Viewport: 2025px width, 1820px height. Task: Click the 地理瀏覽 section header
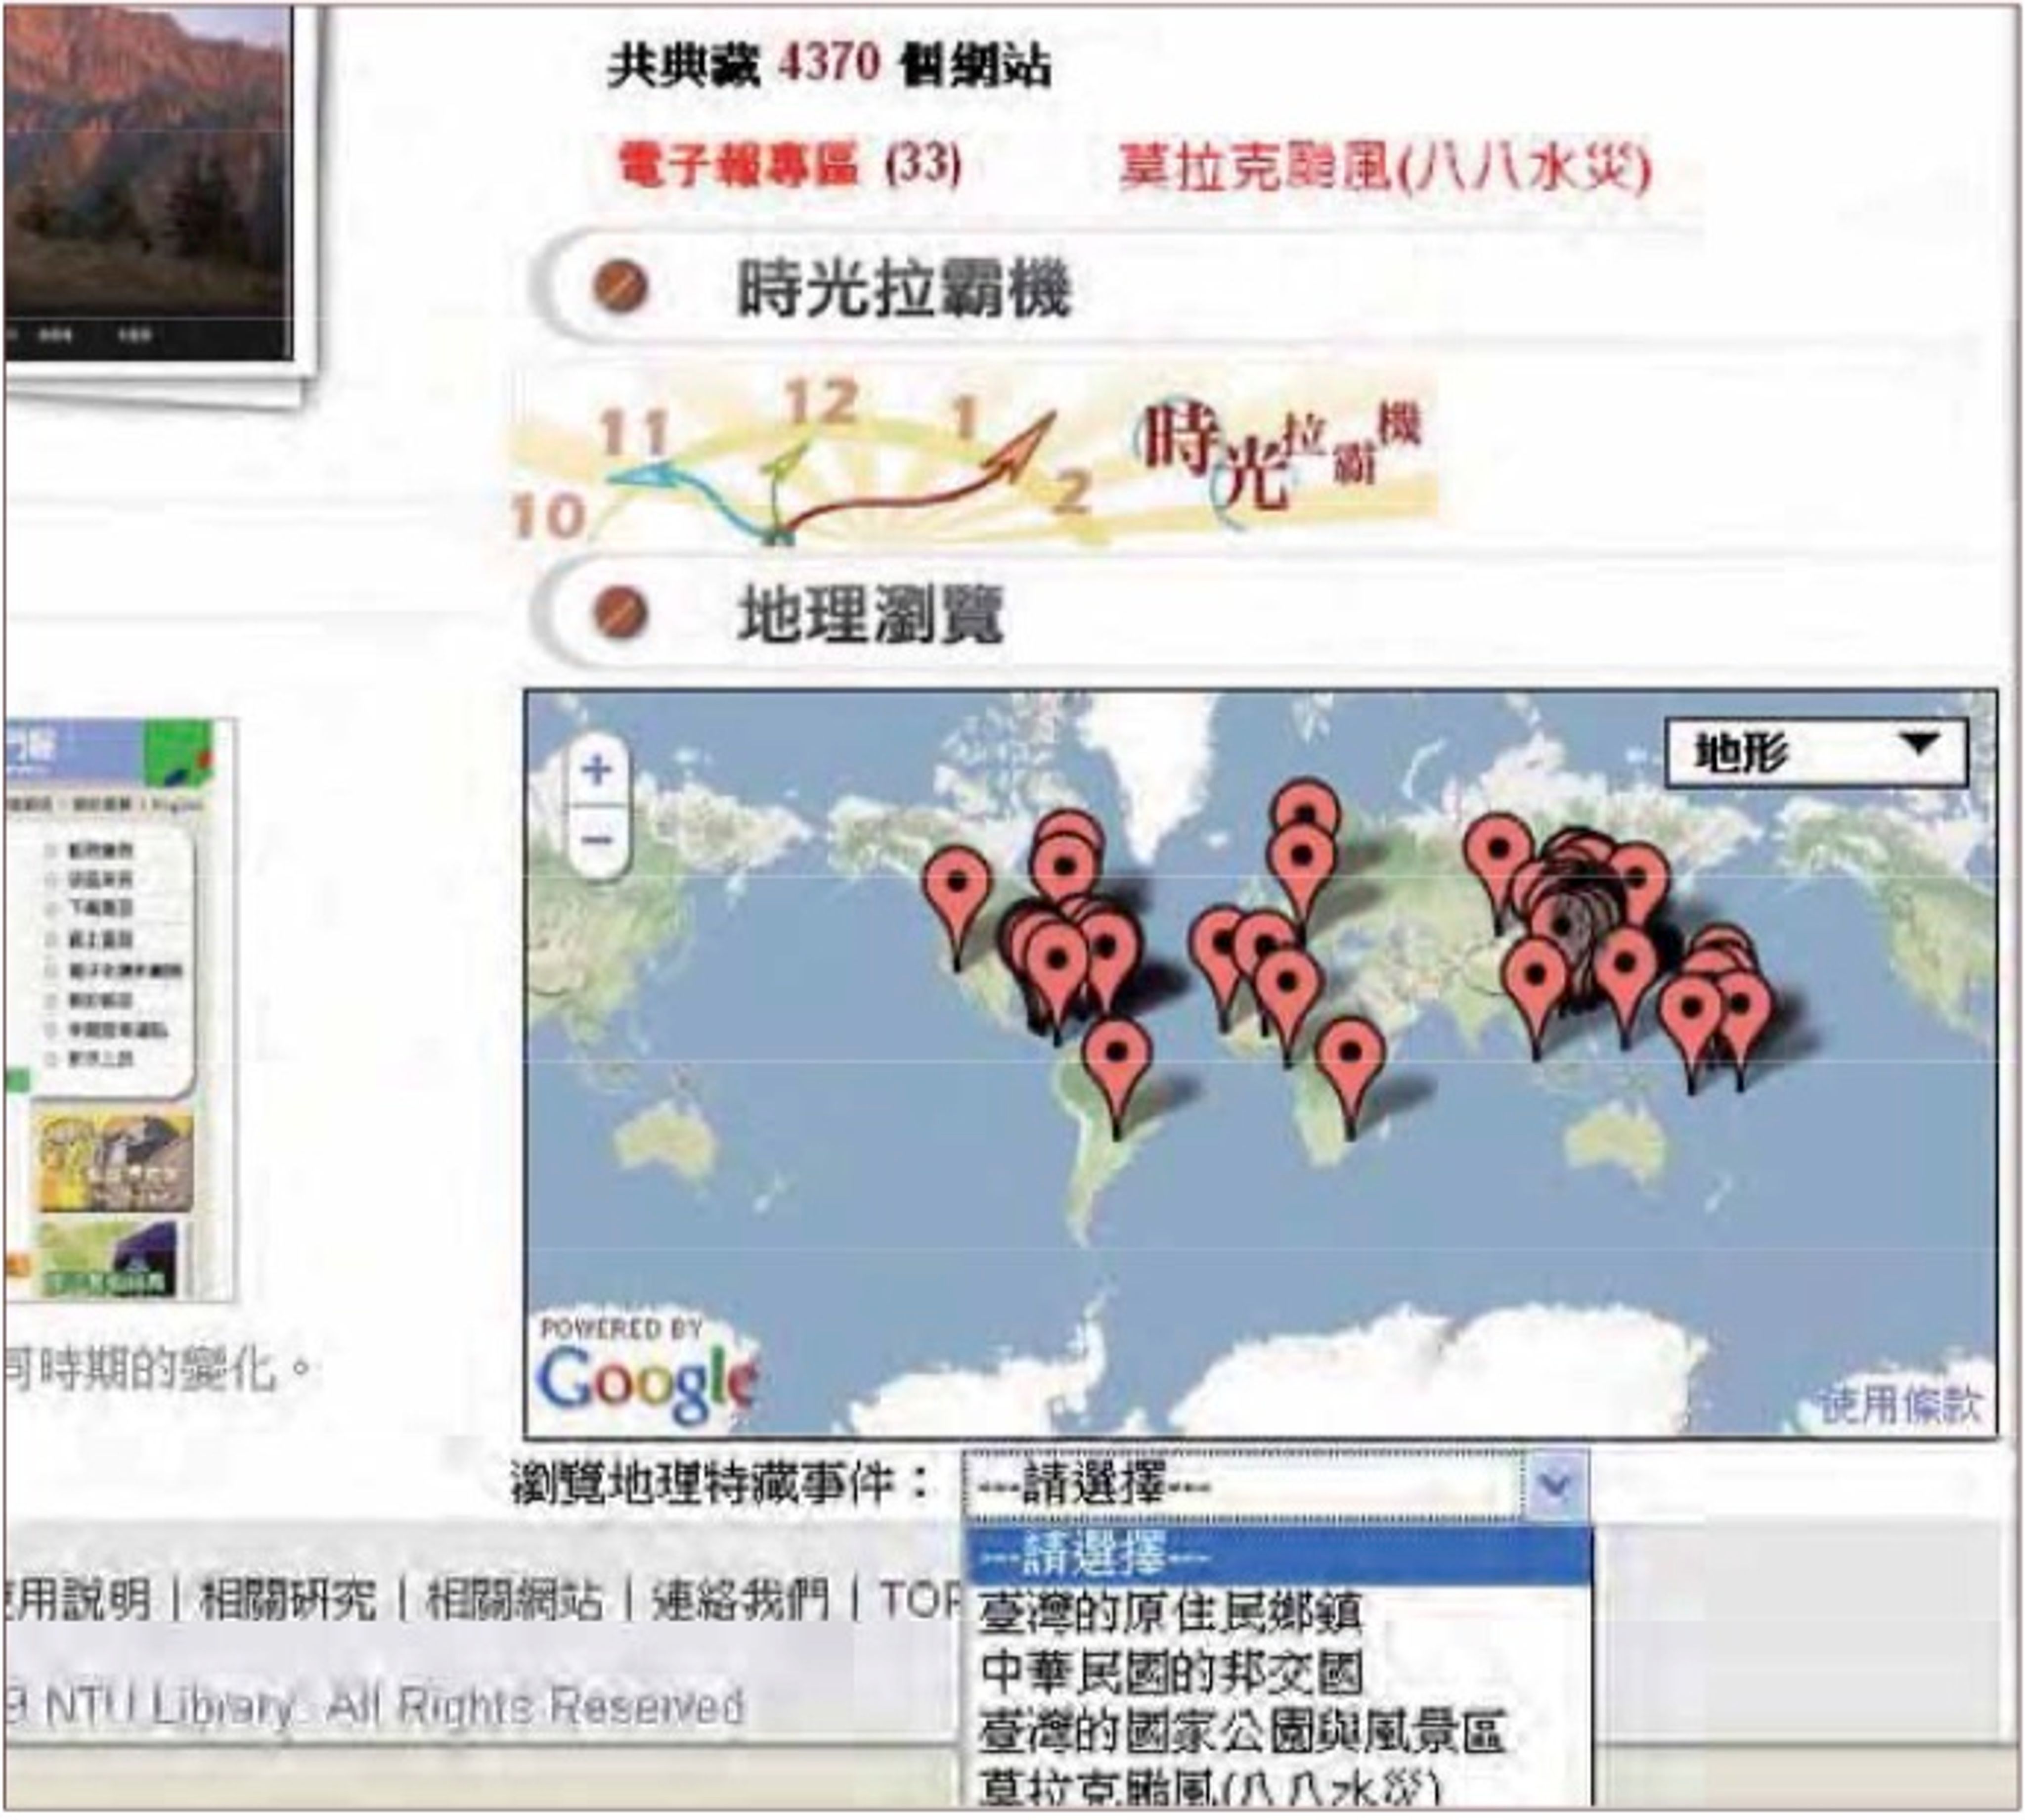coord(870,614)
